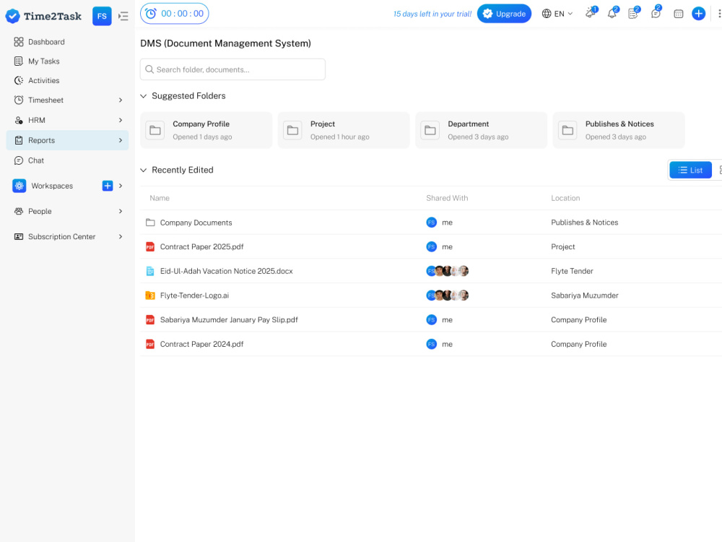Expand the Workspaces chevron

point(121,186)
